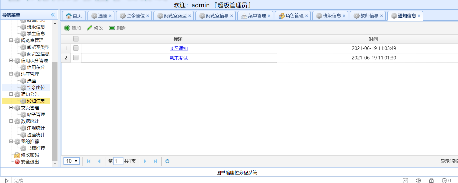Open the page size dropdown
Screen dimensions: 458x183
[72, 161]
